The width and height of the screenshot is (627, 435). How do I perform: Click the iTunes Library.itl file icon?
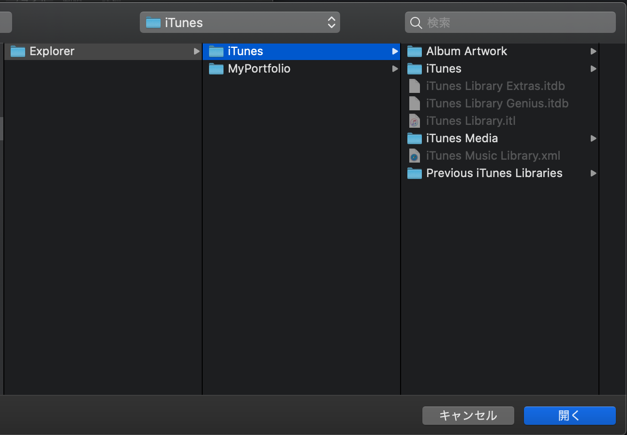(415, 121)
